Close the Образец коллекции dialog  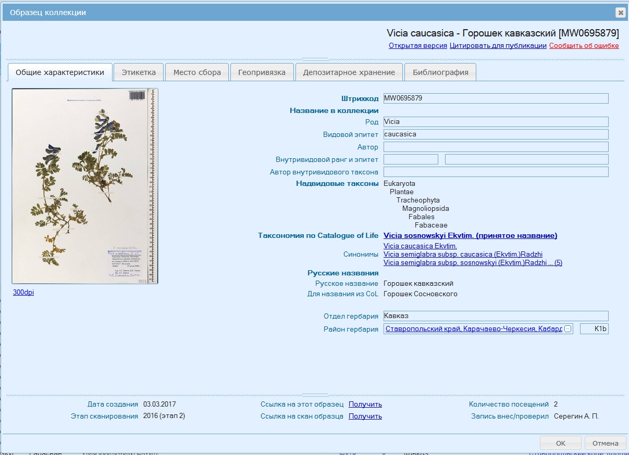click(620, 12)
